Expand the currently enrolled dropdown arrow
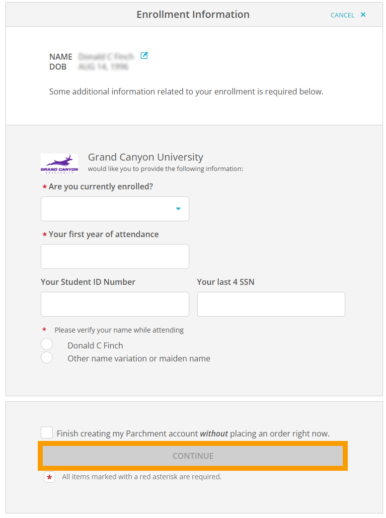Viewport: 386px width, 518px height. point(178,209)
